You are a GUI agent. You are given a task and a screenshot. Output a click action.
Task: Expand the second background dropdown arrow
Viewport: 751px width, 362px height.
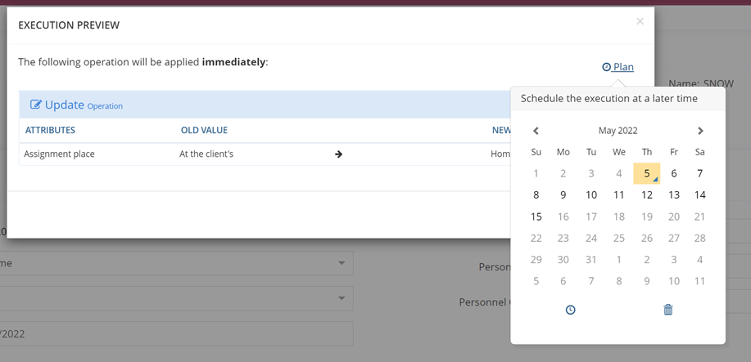tap(342, 299)
